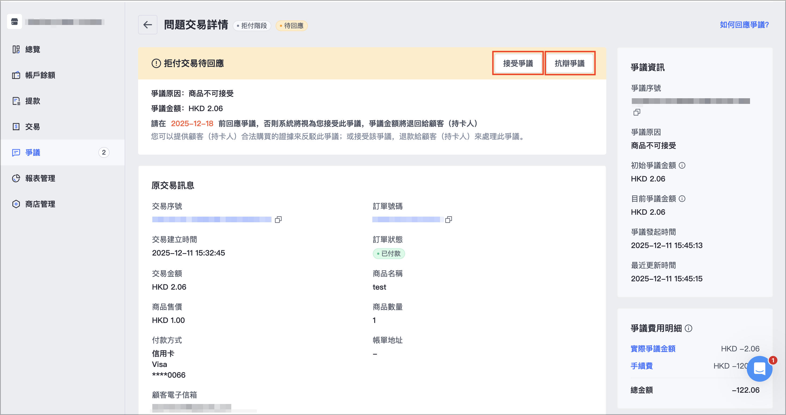Click the 手續費 fee link

point(642,366)
